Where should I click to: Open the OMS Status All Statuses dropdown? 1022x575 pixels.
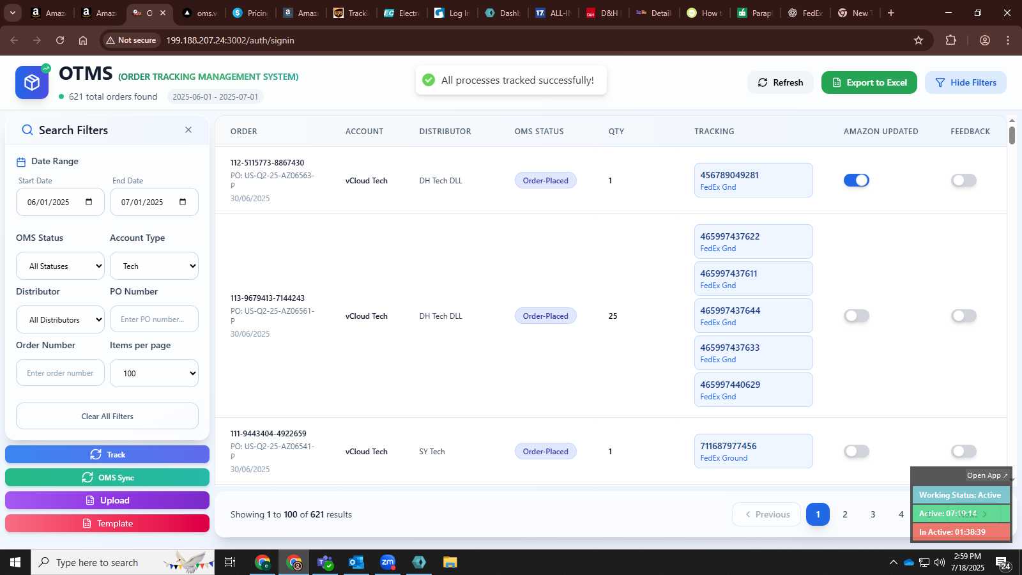(x=60, y=266)
